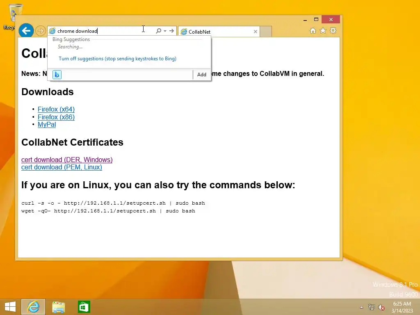The image size is (420, 315).
Task: Open the Firefox (x64) download link
Action: 56,109
